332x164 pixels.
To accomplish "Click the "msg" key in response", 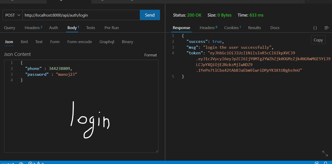I will click(192, 47).
